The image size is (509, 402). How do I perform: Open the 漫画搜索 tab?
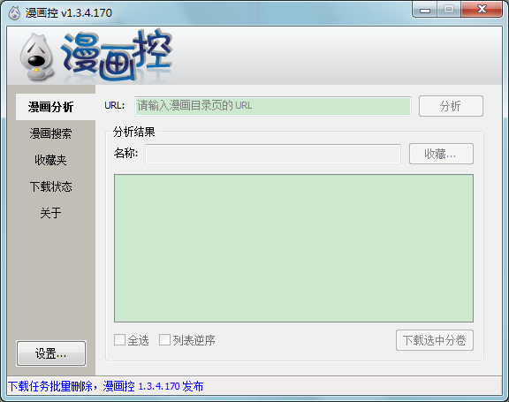pos(51,133)
